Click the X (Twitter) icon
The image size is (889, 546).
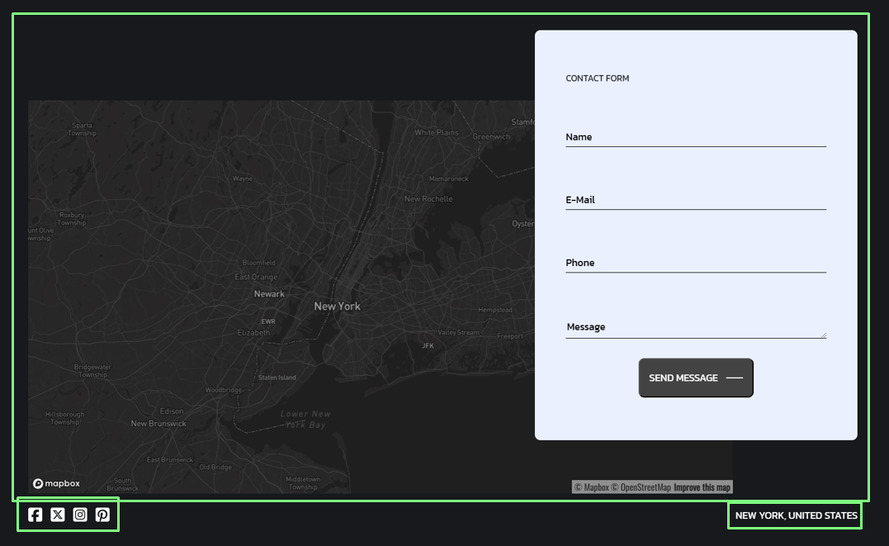(x=58, y=515)
